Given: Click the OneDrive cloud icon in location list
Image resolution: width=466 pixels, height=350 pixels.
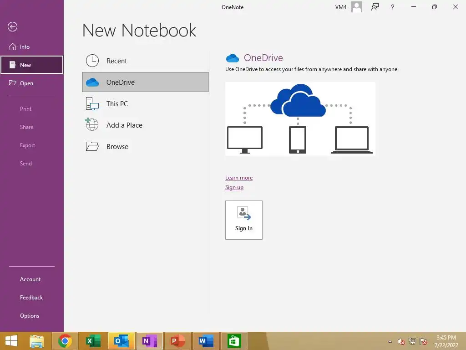Looking at the screenshot, I should (92, 82).
